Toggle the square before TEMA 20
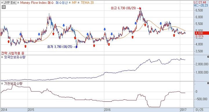Image resolution: width=209 pixels, height=112 pixels. (x=79, y=3)
